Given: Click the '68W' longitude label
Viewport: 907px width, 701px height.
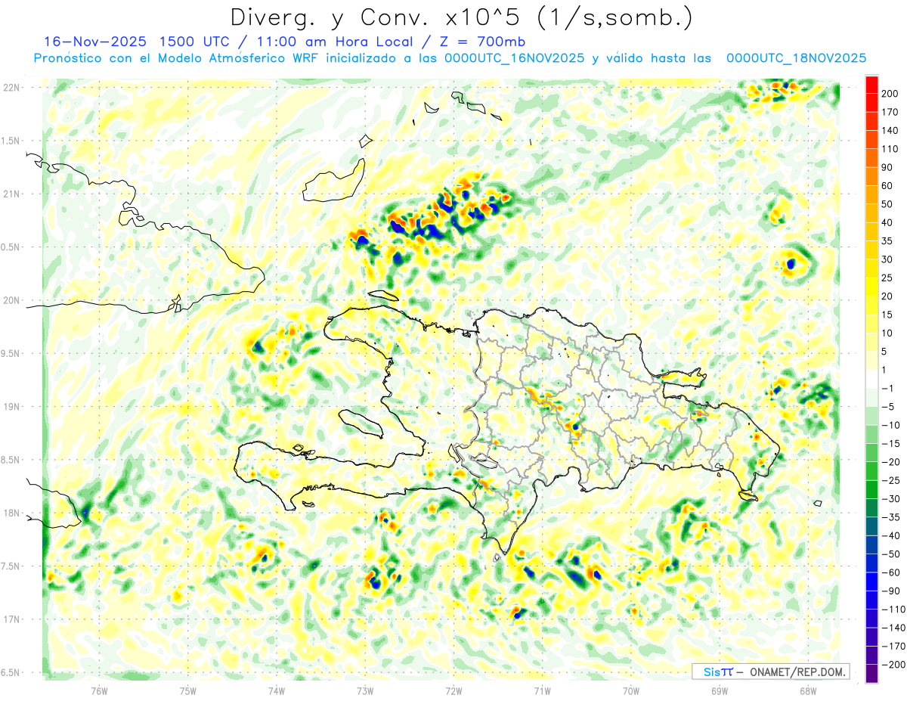Looking at the screenshot, I should point(807,690).
